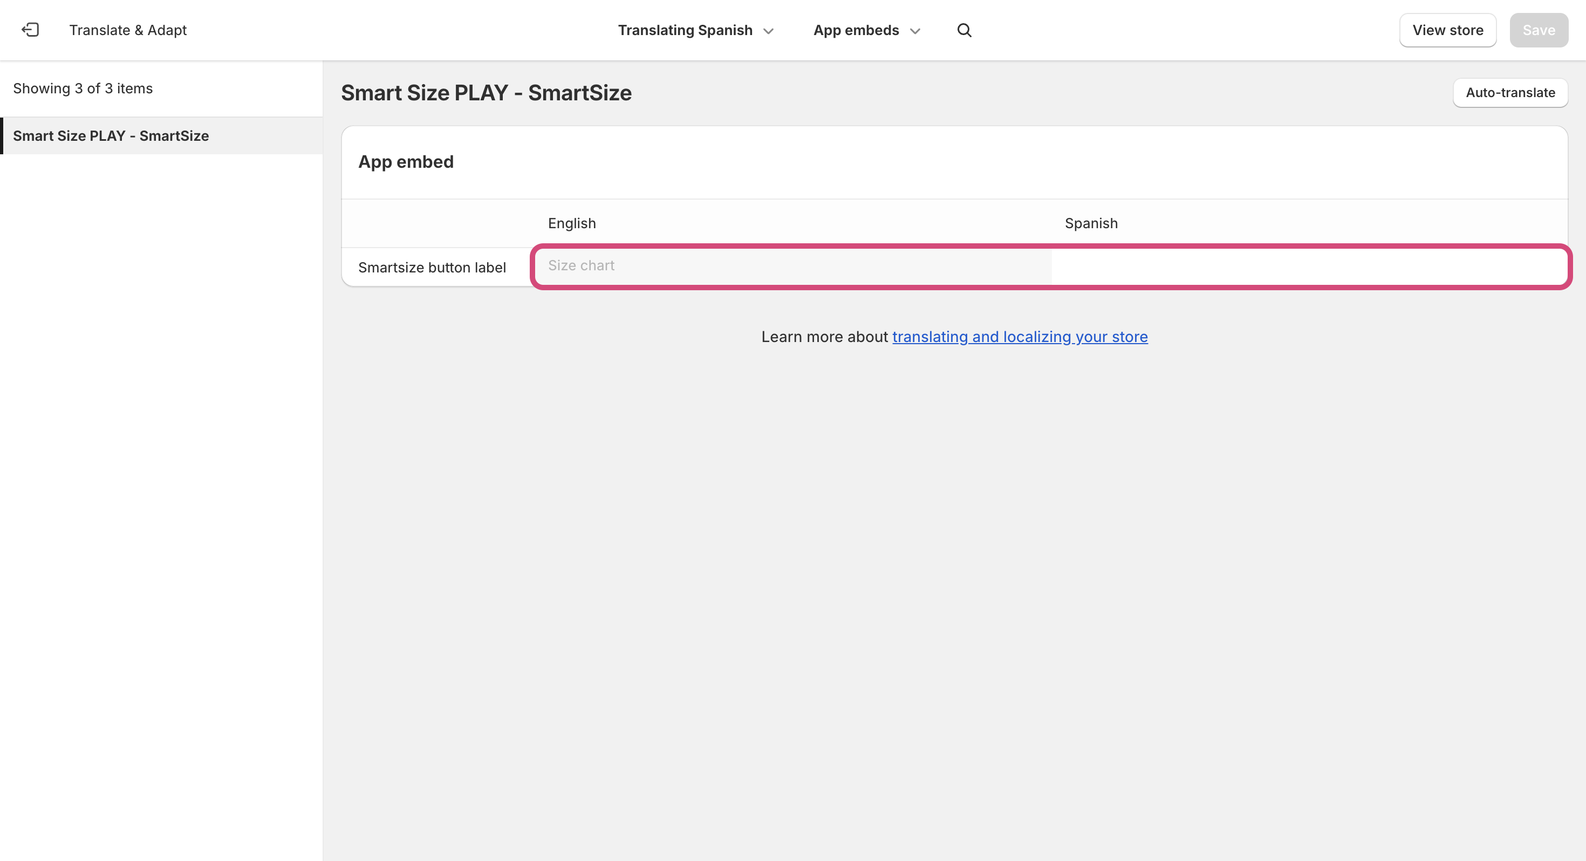
Task: Click the Smart Size PLAY - SmartSize page heading
Action: point(487,93)
